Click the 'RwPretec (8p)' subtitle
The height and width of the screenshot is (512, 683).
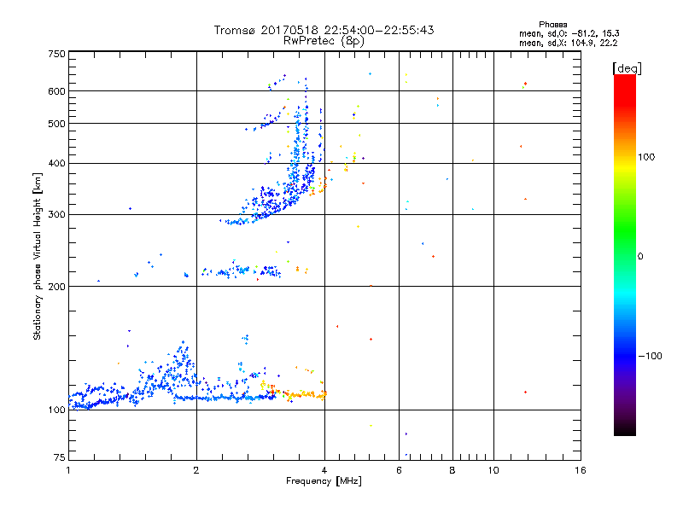point(324,41)
